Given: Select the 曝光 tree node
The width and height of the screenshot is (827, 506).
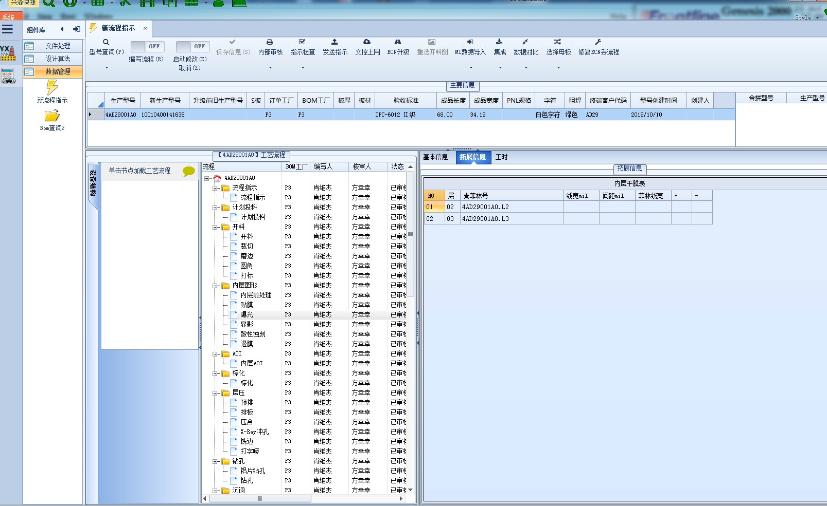Looking at the screenshot, I should 247,315.
